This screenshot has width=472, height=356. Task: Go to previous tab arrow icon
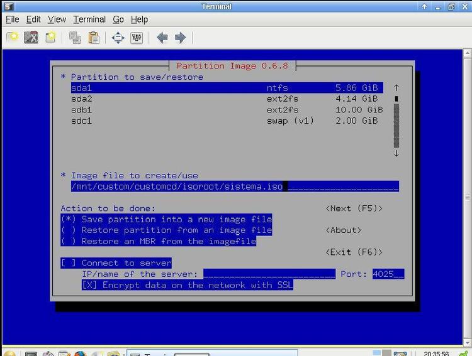pyautogui.click(x=162, y=38)
